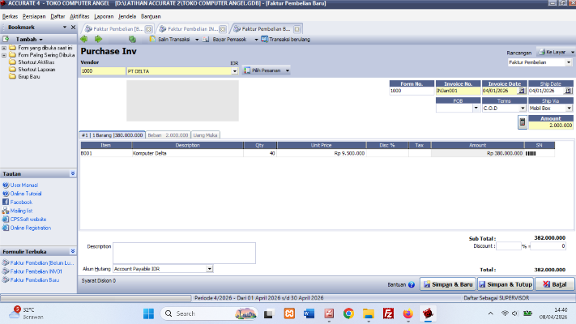Screen dimensions: 576x324
Task: Click the Description text box
Action: pyautogui.click(x=184, y=253)
